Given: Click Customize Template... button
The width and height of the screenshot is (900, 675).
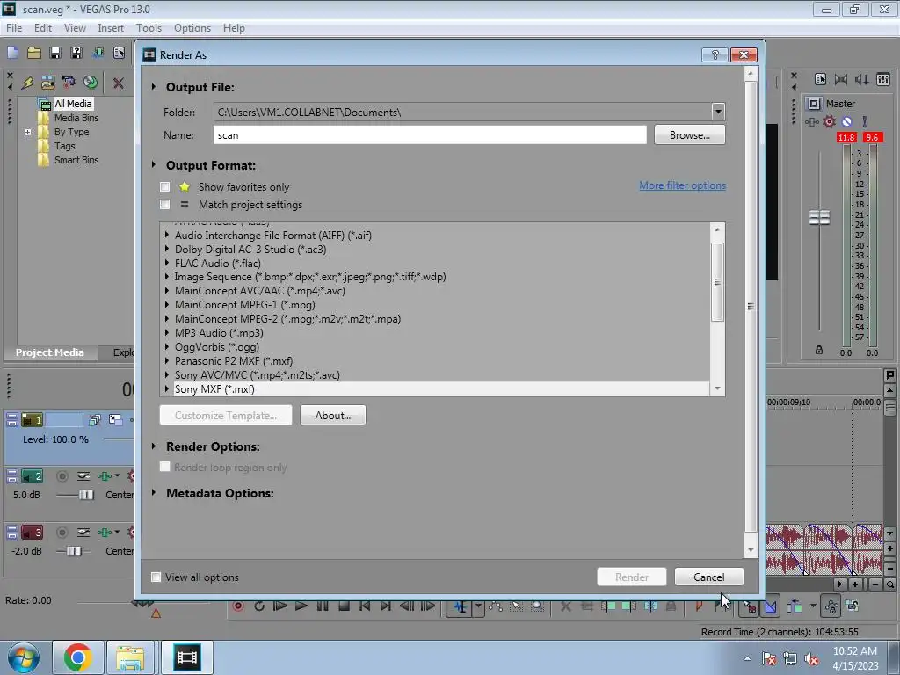Looking at the screenshot, I should 226,415.
